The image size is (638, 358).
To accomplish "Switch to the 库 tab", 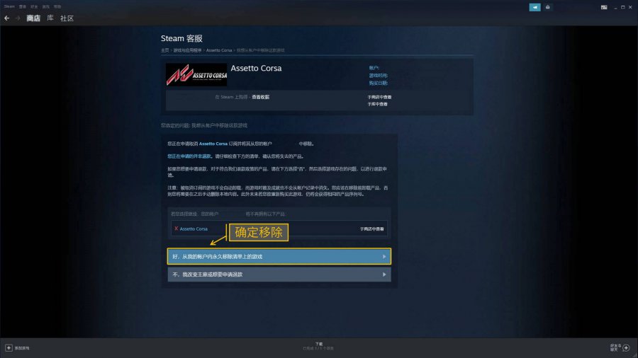I will click(x=50, y=18).
